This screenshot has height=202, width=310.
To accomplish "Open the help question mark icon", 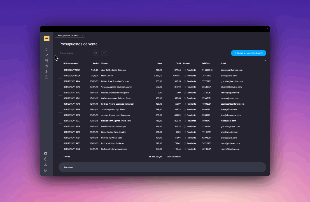I will pyautogui.click(x=46, y=159).
